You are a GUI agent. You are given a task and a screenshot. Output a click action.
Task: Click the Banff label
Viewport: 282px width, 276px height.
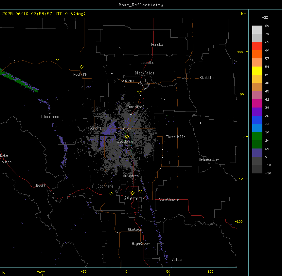coord(41,186)
